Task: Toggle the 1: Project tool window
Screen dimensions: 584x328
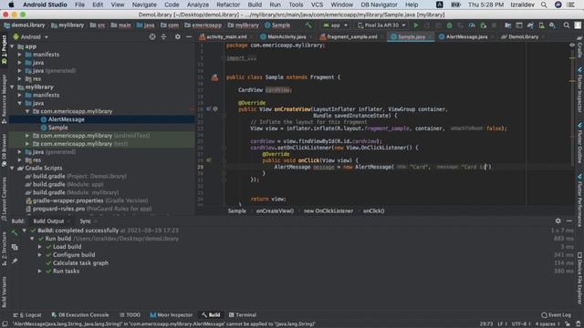Action: 4,49
